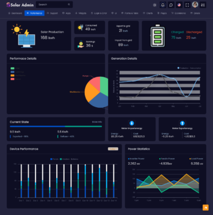Open the settings sliders icon in header
Viewport: 213px width, 215px height.
203,5
